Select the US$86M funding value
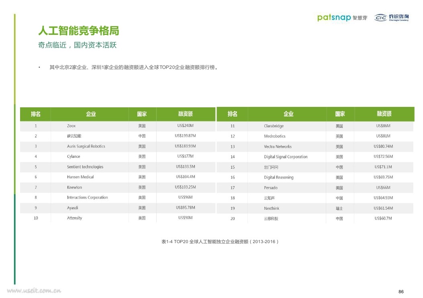 pyautogui.click(x=383, y=126)
